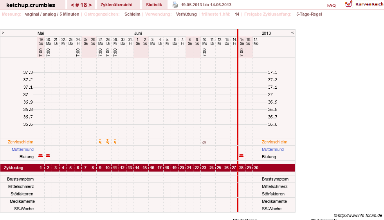Click the Schleim setting value
The height and width of the screenshot is (220, 384).
point(132,14)
